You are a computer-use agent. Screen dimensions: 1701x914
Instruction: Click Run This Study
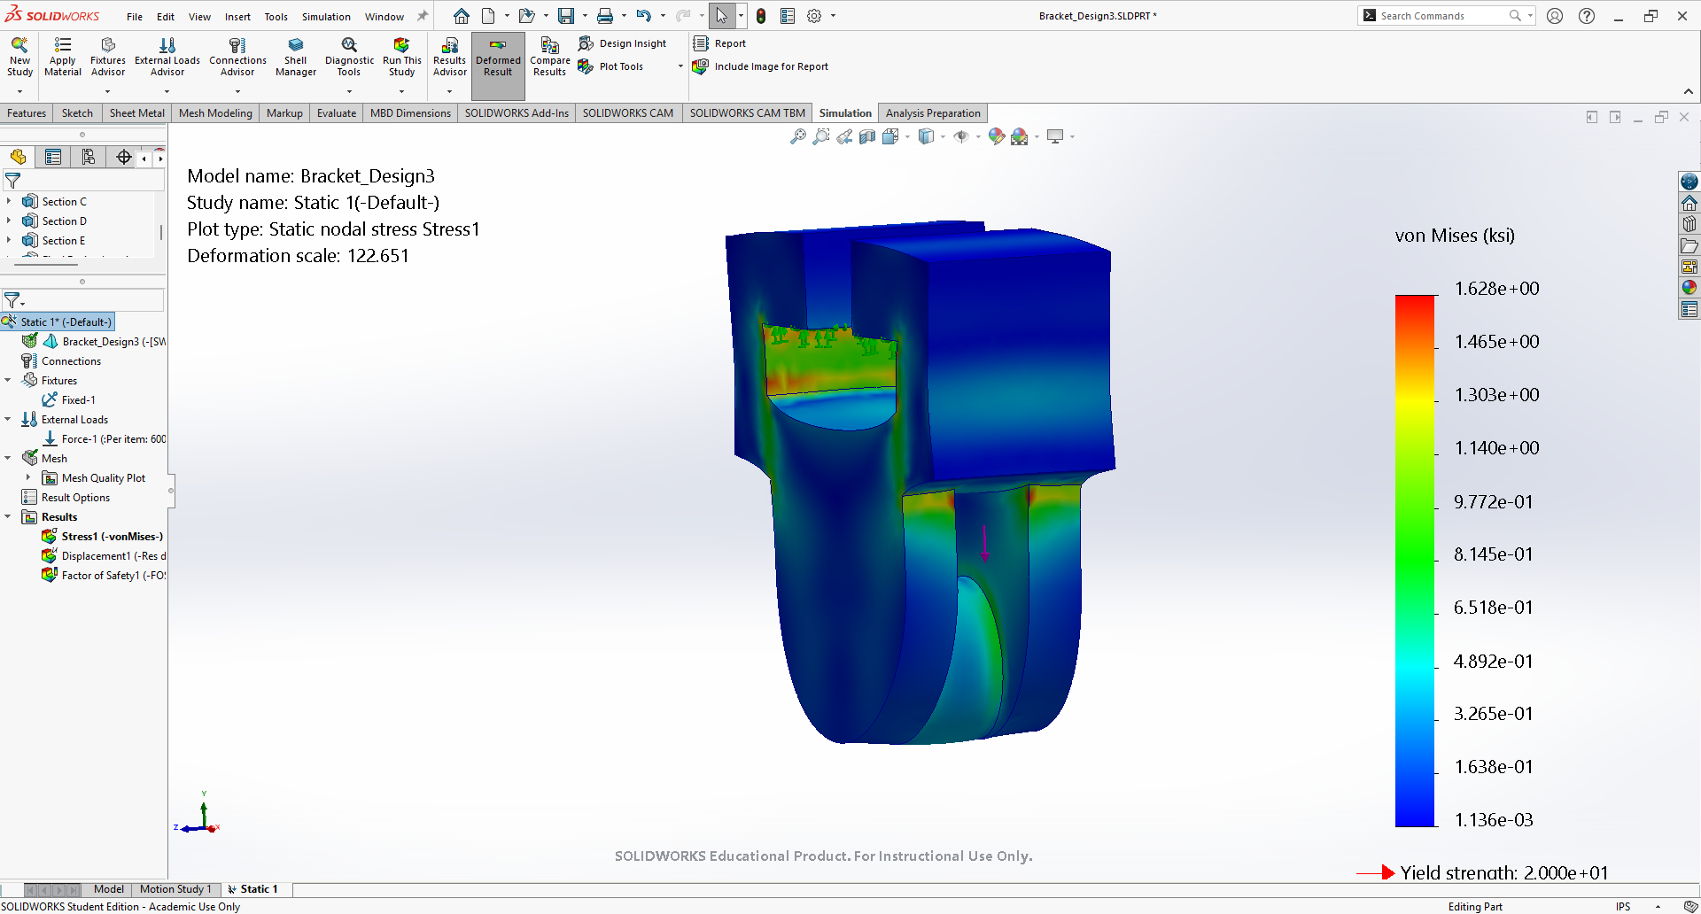pos(402,57)
